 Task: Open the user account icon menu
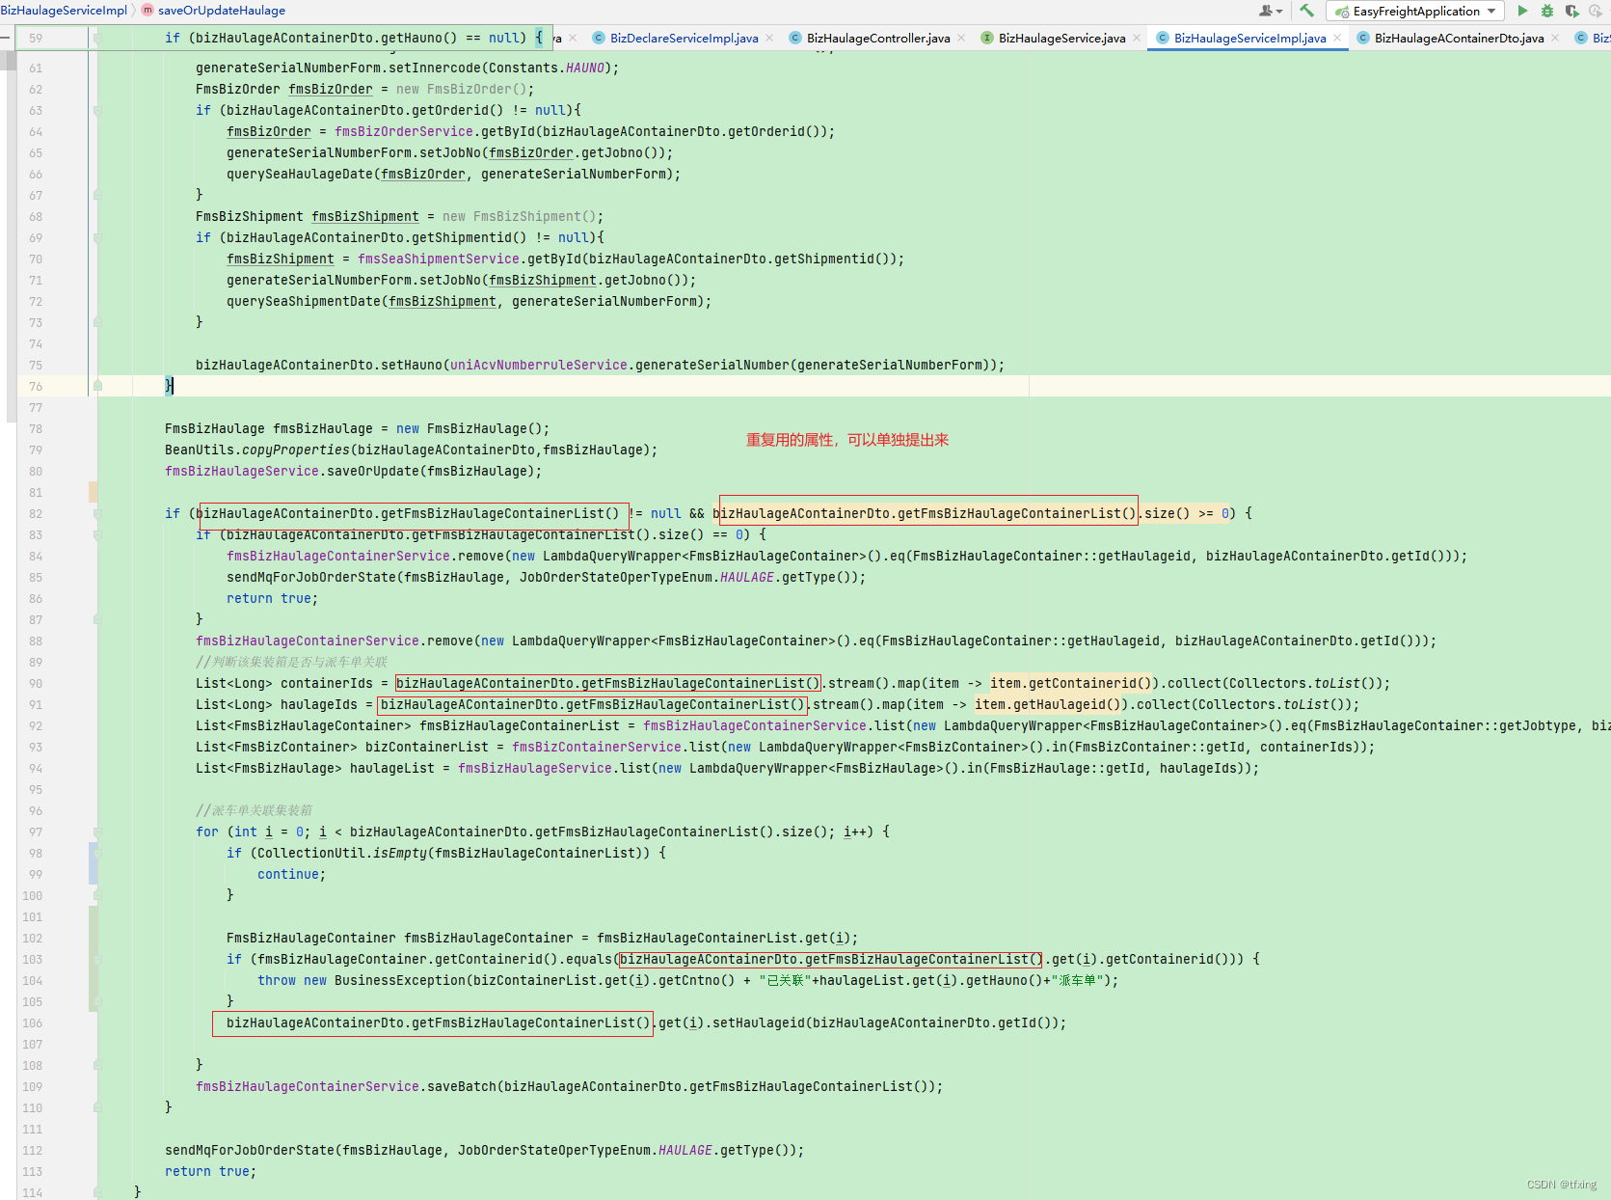click(1271, 11)
